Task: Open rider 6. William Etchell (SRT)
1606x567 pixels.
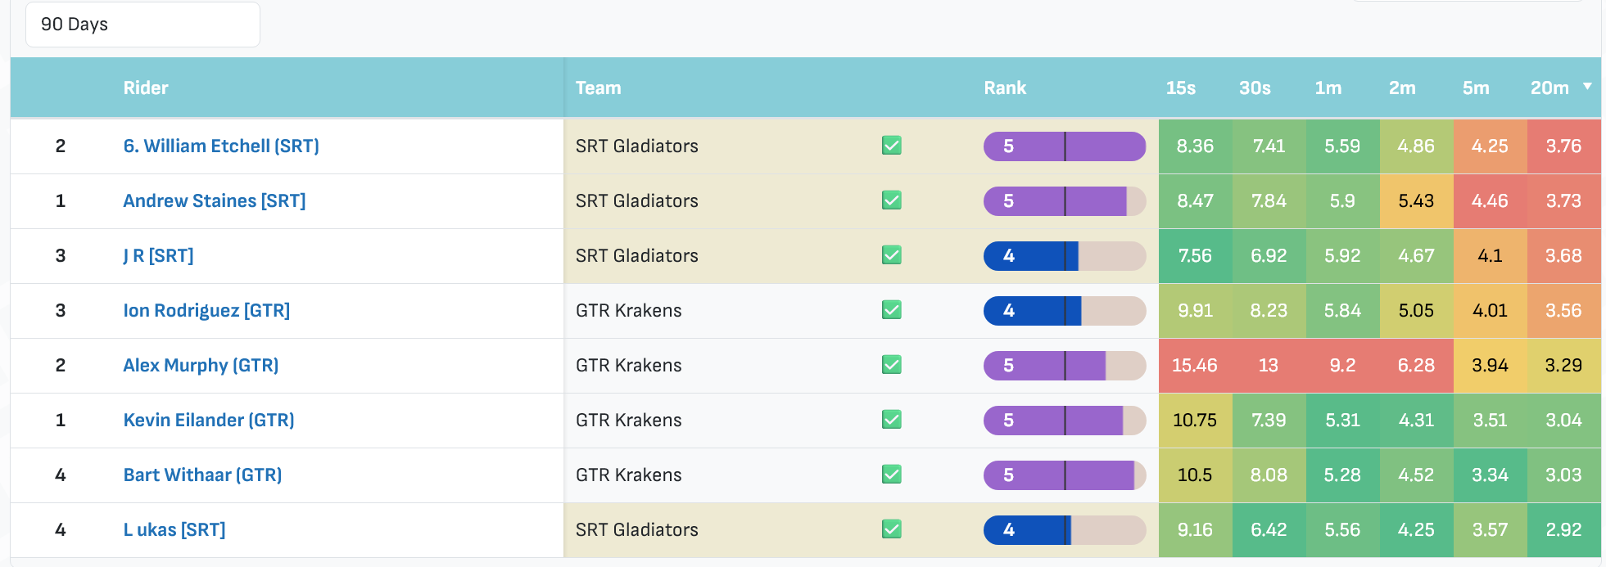Action: tap(221, 146)
